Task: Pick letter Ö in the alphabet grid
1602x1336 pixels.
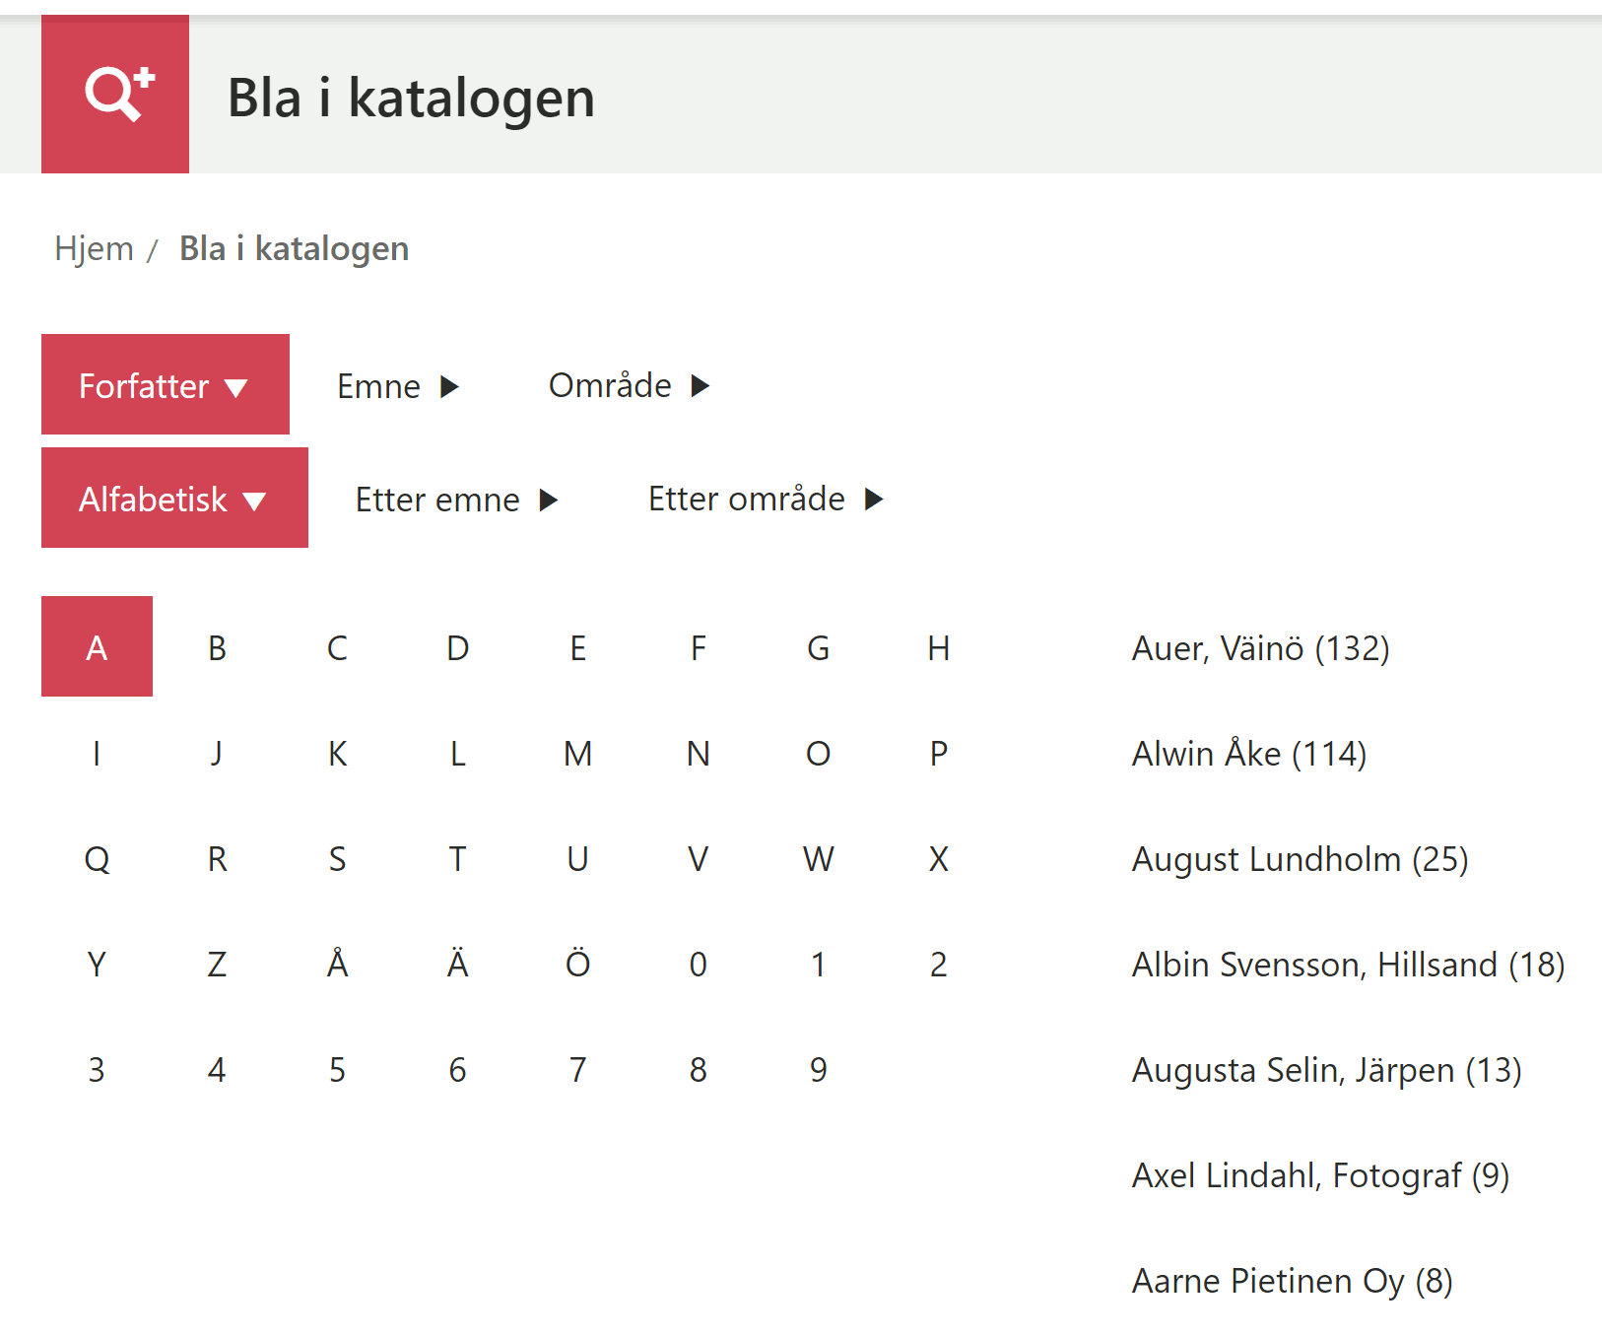Action: 577,964
